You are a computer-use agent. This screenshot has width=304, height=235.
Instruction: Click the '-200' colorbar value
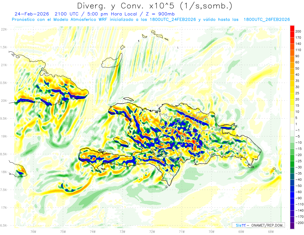tap(299, 223)
